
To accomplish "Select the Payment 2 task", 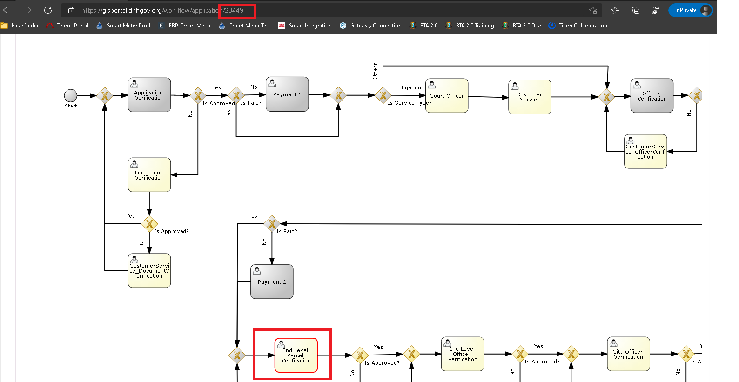I will (x=272, y=281).
